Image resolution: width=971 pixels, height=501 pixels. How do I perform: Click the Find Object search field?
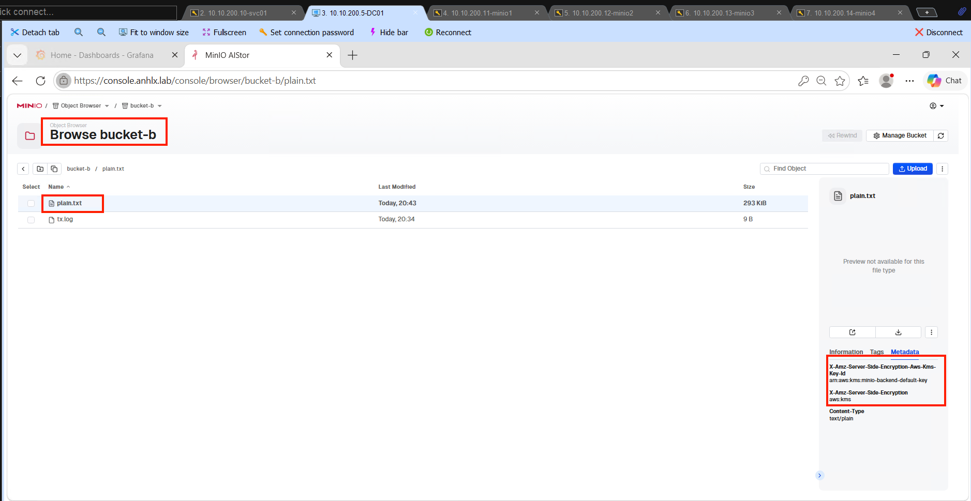click(x=825, y=169)
